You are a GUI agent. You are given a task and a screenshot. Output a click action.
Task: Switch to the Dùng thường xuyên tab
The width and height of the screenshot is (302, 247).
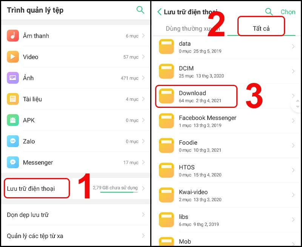[x=193, y=29]
